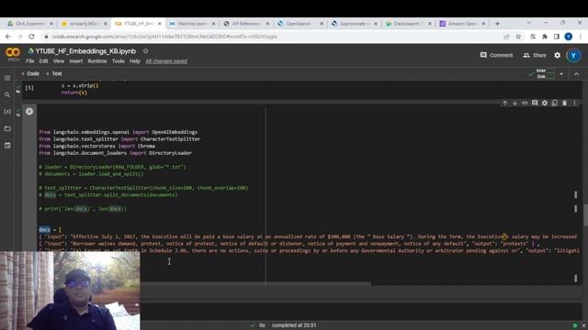
Task: Open the Insert menu
Action: click(x=75, y=61)
